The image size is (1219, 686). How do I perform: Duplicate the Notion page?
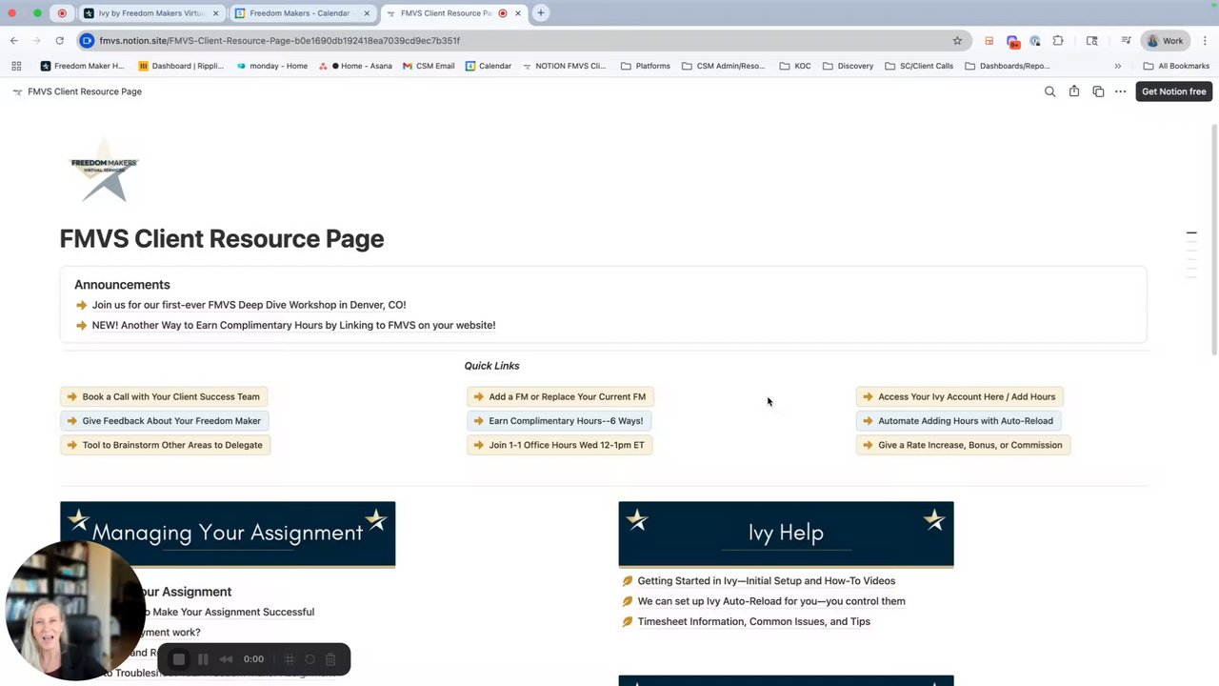pos(1098,91)
